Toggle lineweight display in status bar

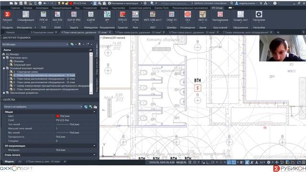(x=241, y=162)
